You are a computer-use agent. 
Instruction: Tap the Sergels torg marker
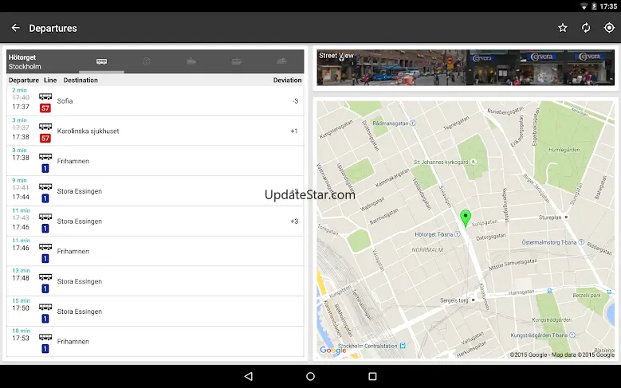click(x=473, y=300)
